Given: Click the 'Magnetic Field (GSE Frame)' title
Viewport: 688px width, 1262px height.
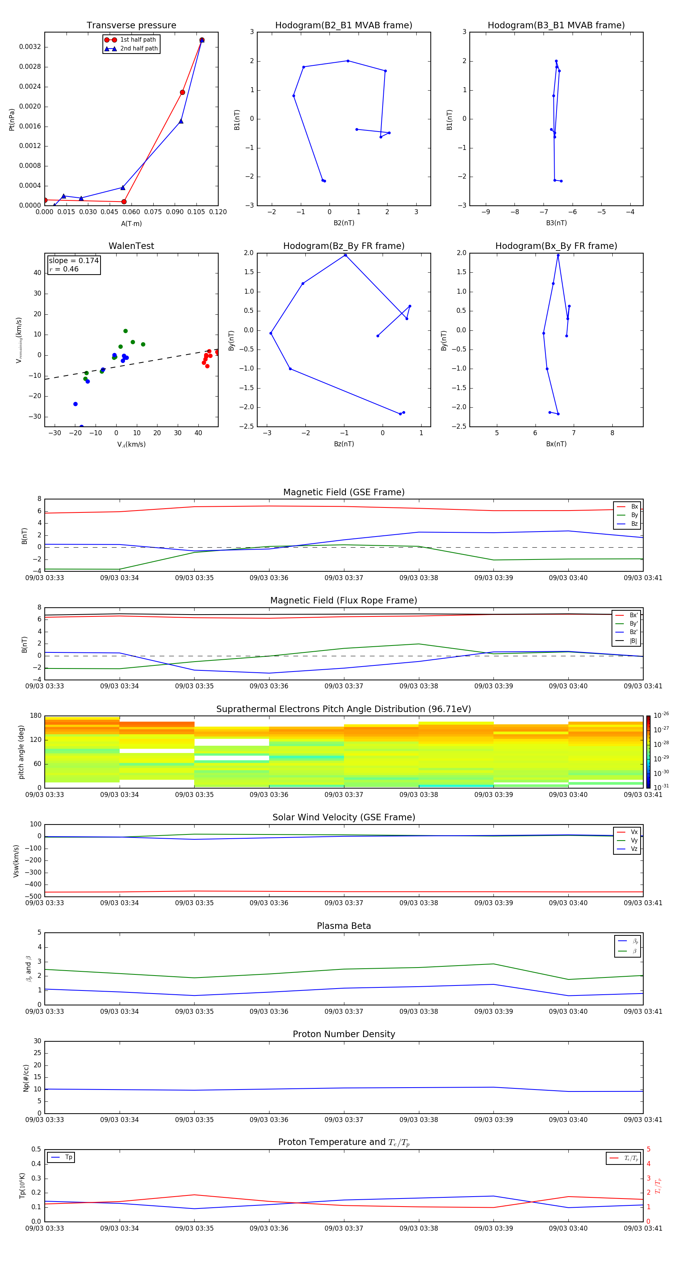Looking at the screenshot, I should 344,492.
